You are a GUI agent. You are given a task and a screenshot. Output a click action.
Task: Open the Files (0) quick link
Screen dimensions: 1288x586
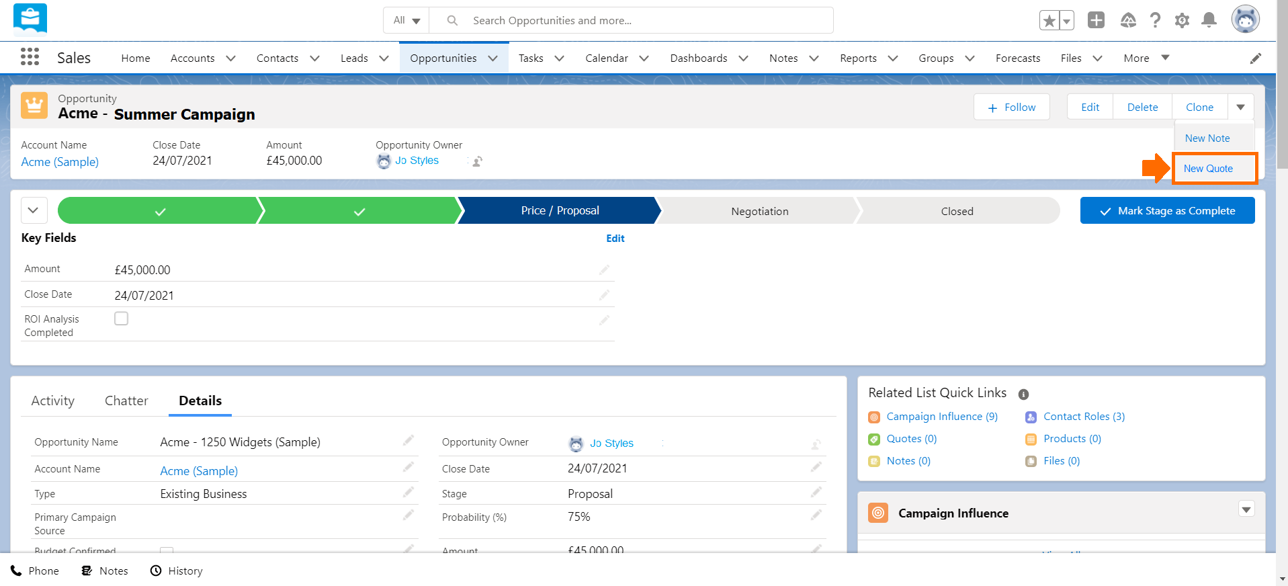(1062, 461)
